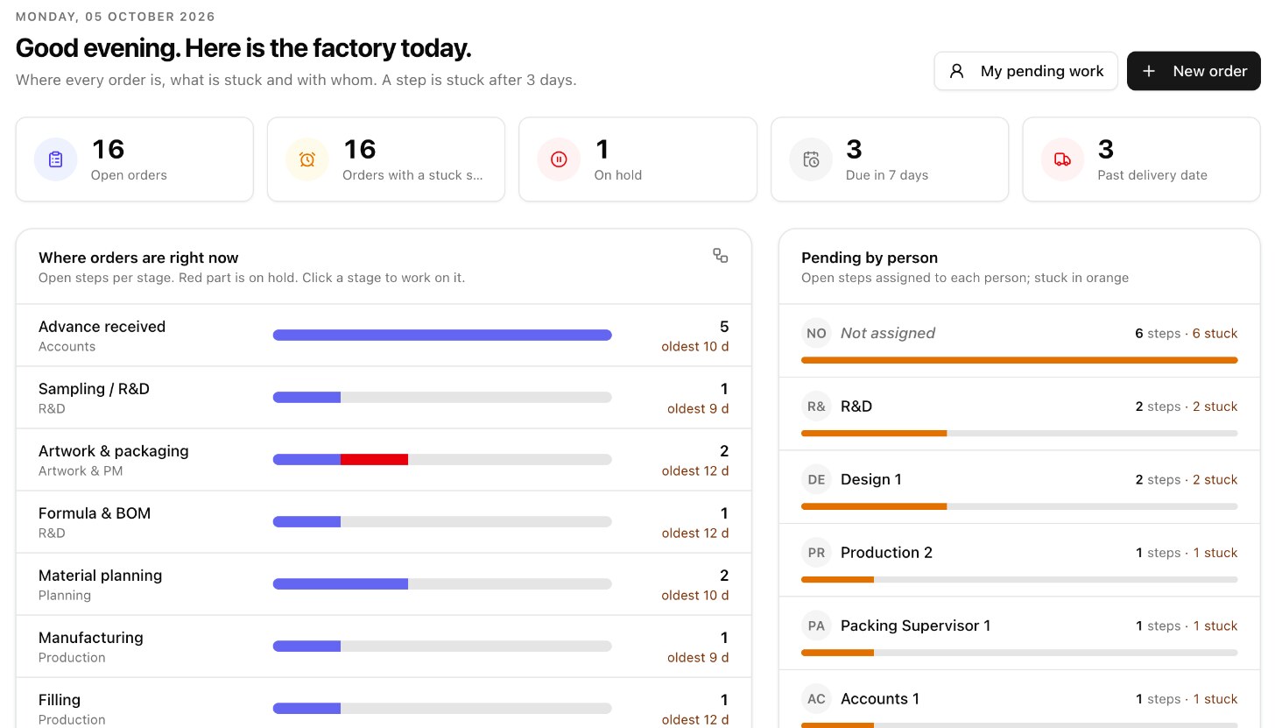Select the Design 1 person name

pos(871,479)
